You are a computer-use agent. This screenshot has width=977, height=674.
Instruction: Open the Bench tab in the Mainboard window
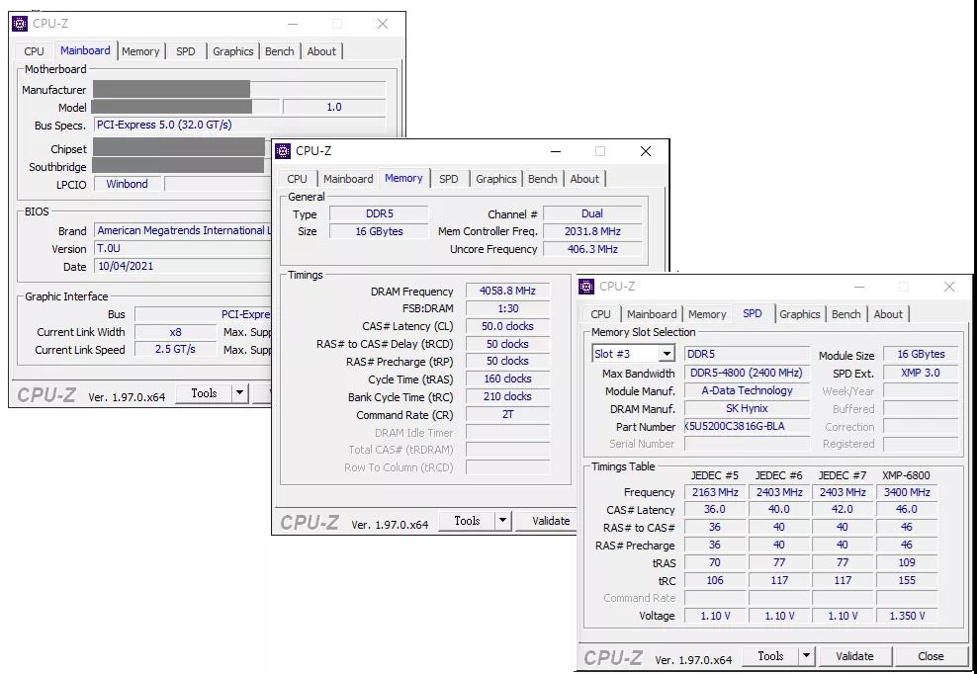(x=279, y=51)
